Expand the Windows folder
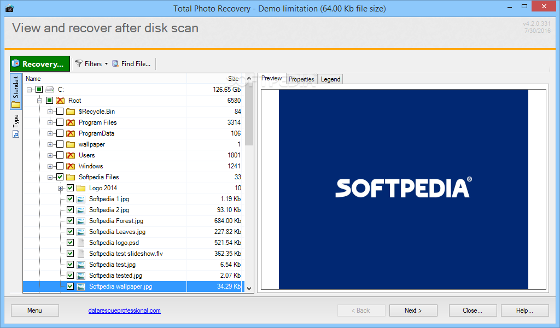The height and width of the screenshot is (328, 560). pyautogui.click(x=50, y=167)
